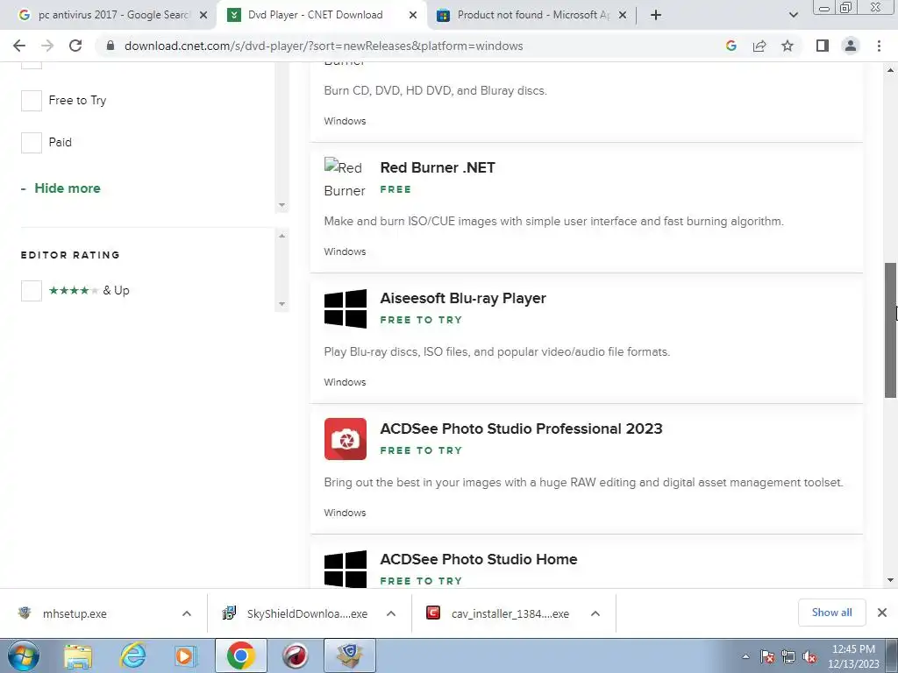Viewport: 898px width, 673px height.
Task: Show hidden system tray icons
Action: [x=745, y=656]
